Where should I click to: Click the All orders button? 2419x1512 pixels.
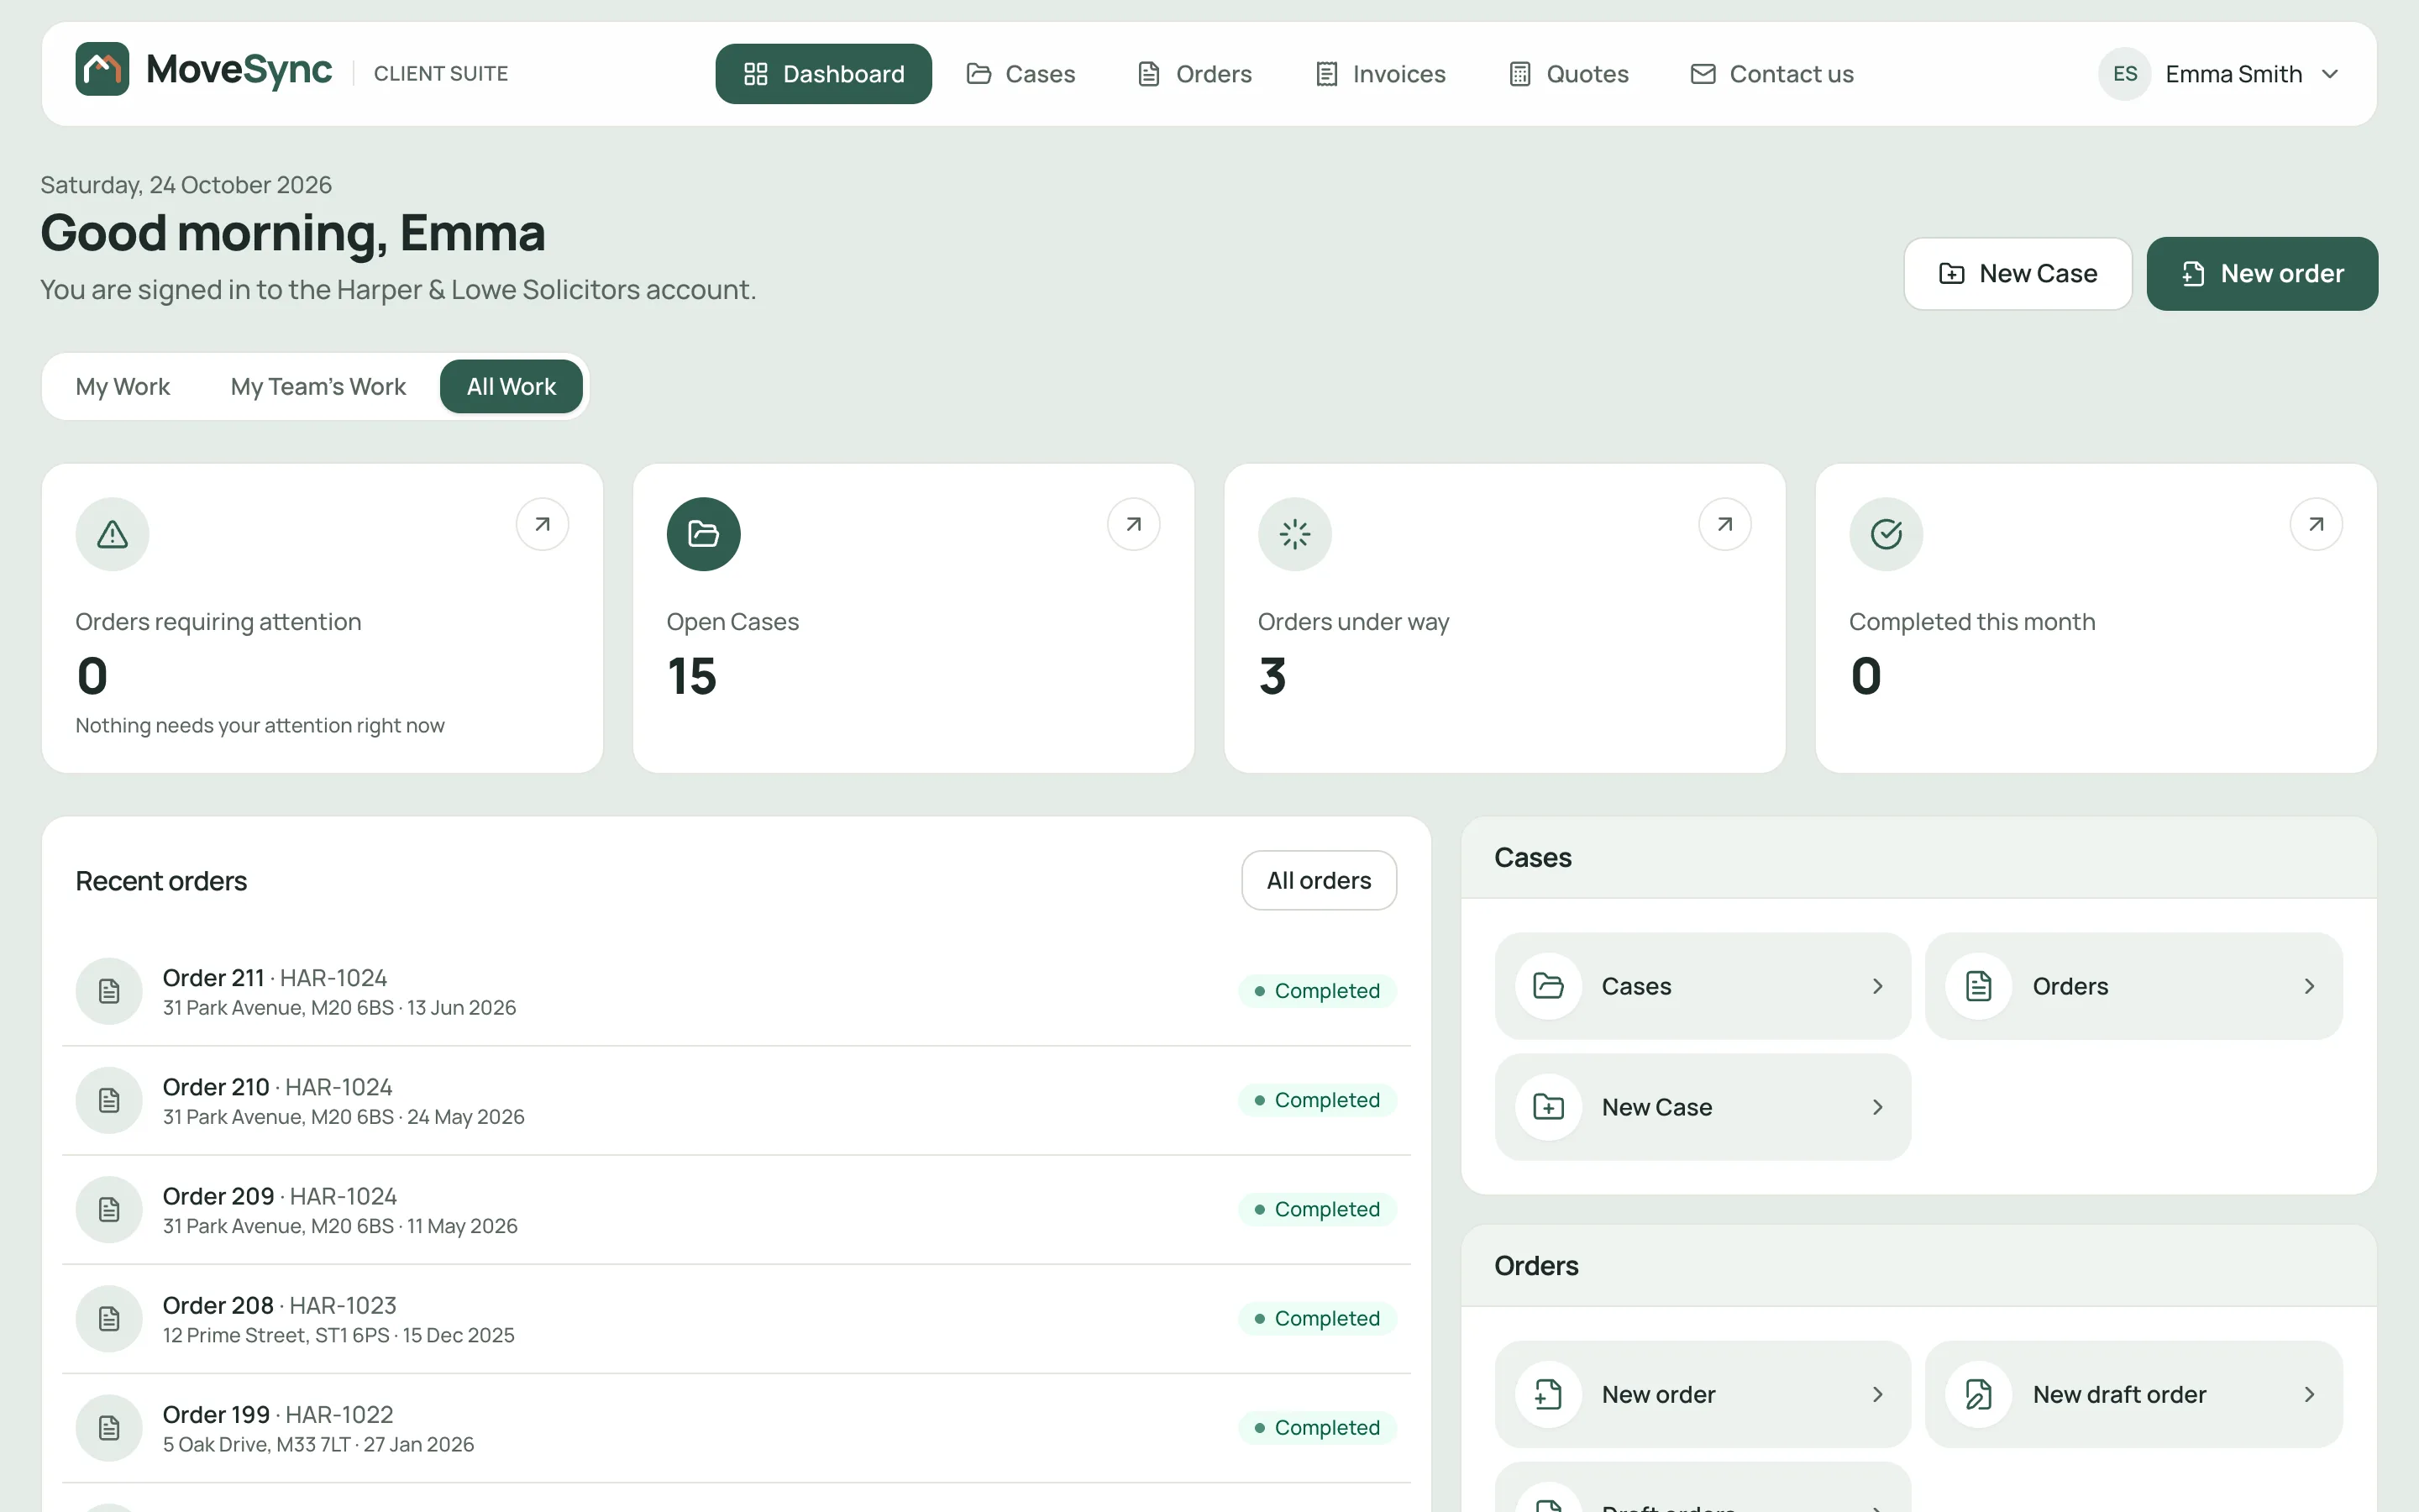coord(1319,880)
